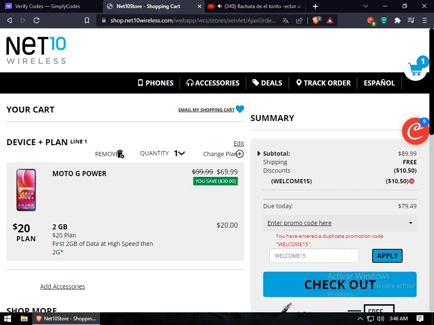Image resolution: width=434 pixels, height=325 pixels.
Task: Open the Windows Start menu
Action: pos(8,319)
